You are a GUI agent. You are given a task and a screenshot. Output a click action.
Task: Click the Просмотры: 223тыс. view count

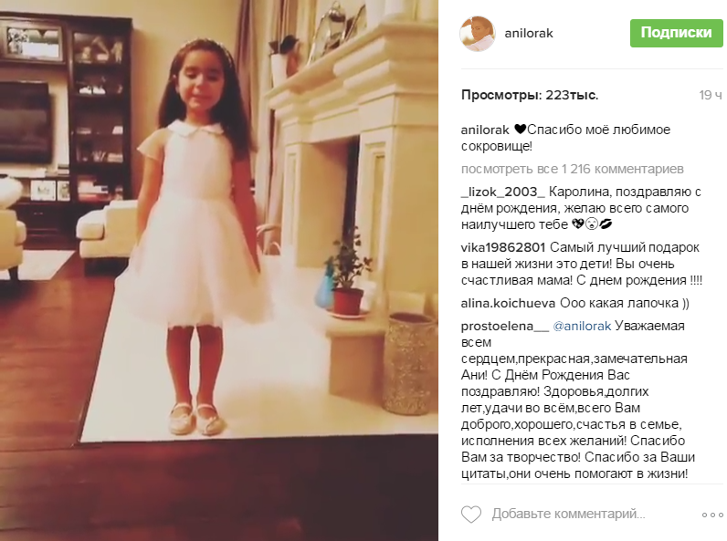coord(530,95)
